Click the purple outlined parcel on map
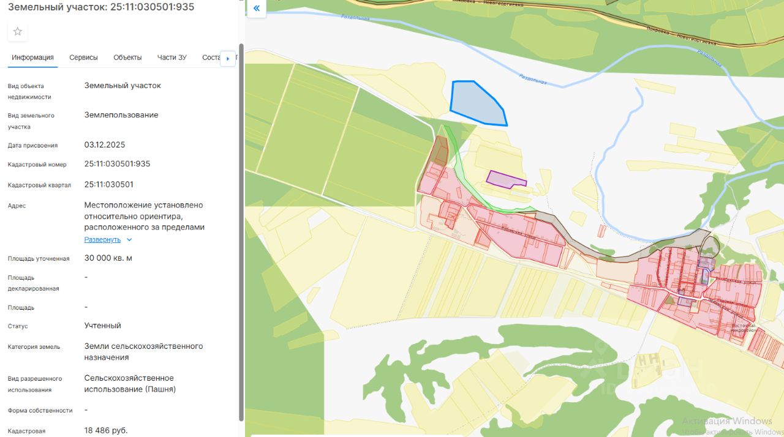Viewport: 784px width, 437px height. pos(506,179)
